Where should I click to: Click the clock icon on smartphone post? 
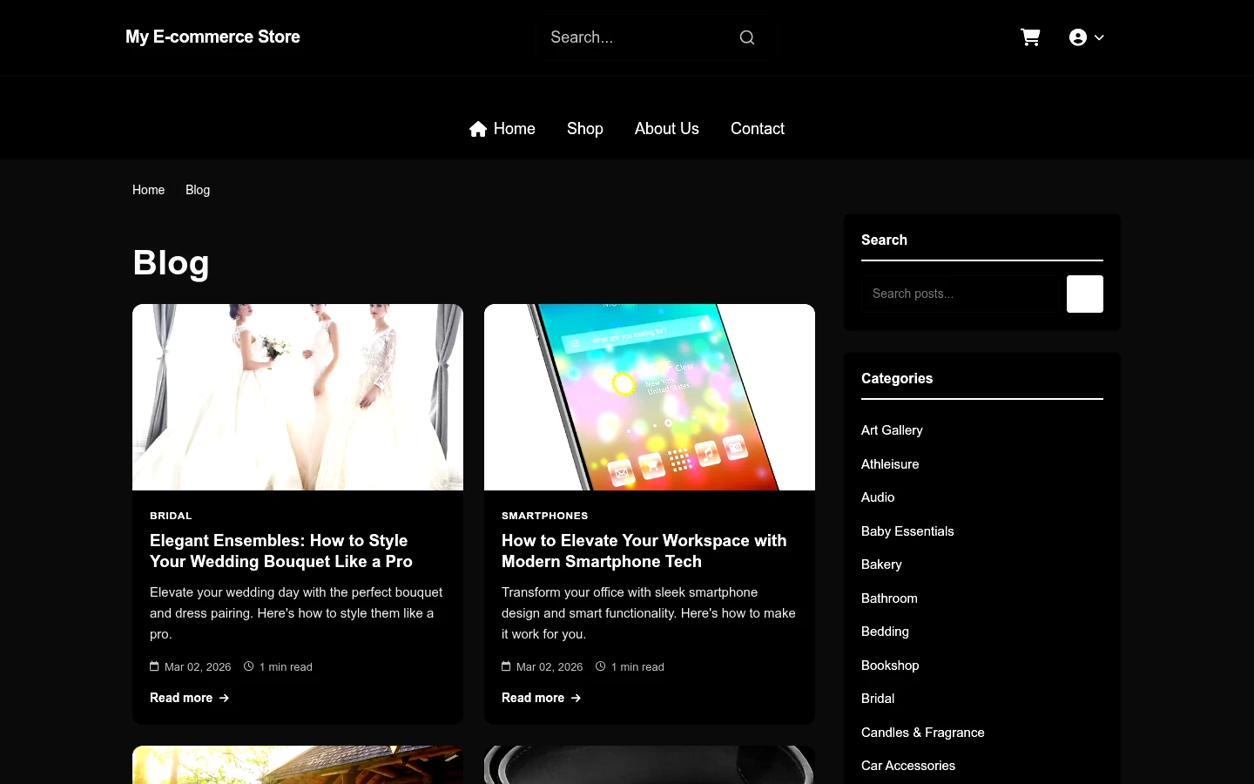click(x=600, y=666)
